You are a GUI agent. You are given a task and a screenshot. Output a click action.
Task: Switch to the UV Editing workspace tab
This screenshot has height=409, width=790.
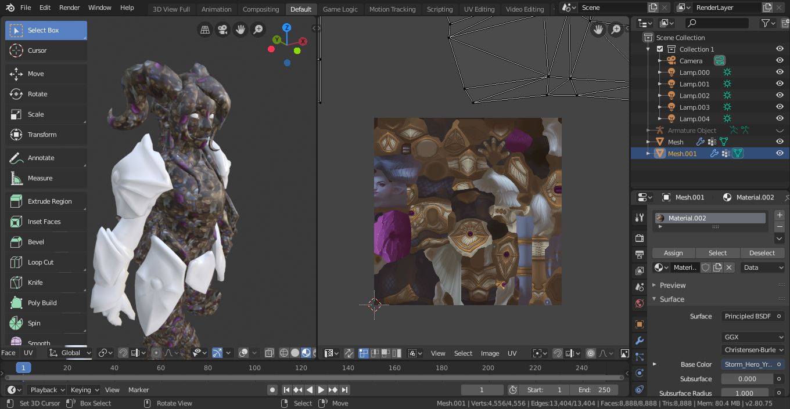tap(479, 9)
